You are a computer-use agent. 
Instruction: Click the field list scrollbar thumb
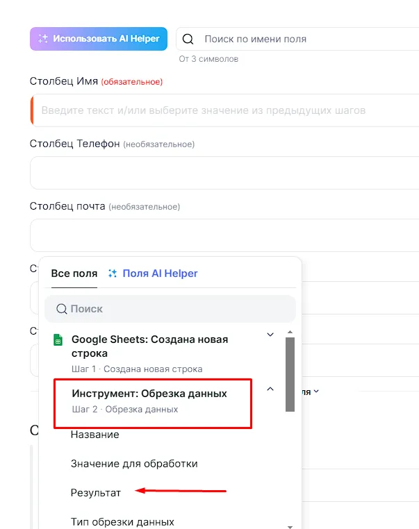tap(290, 375)
